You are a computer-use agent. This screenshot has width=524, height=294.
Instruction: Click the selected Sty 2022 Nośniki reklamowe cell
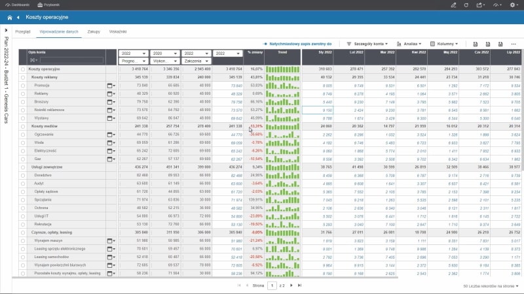(318, 110)
